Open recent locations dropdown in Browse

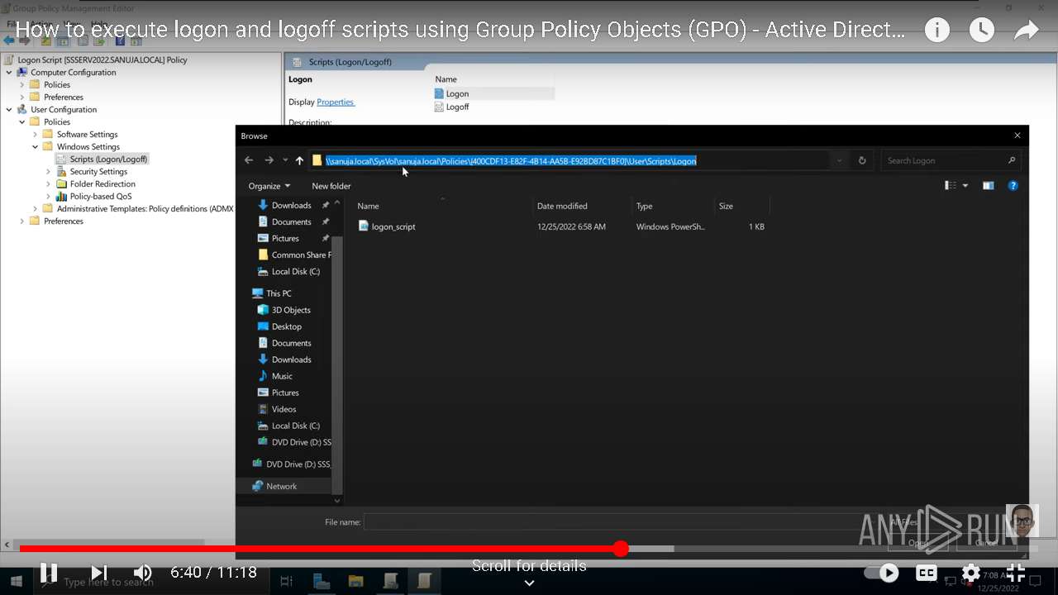tap(285, 160)
